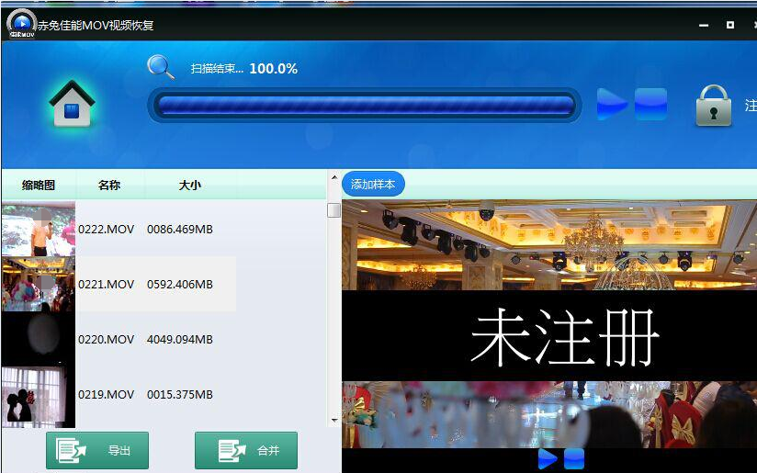Click size value 0086.469MB

coord(180,230)
